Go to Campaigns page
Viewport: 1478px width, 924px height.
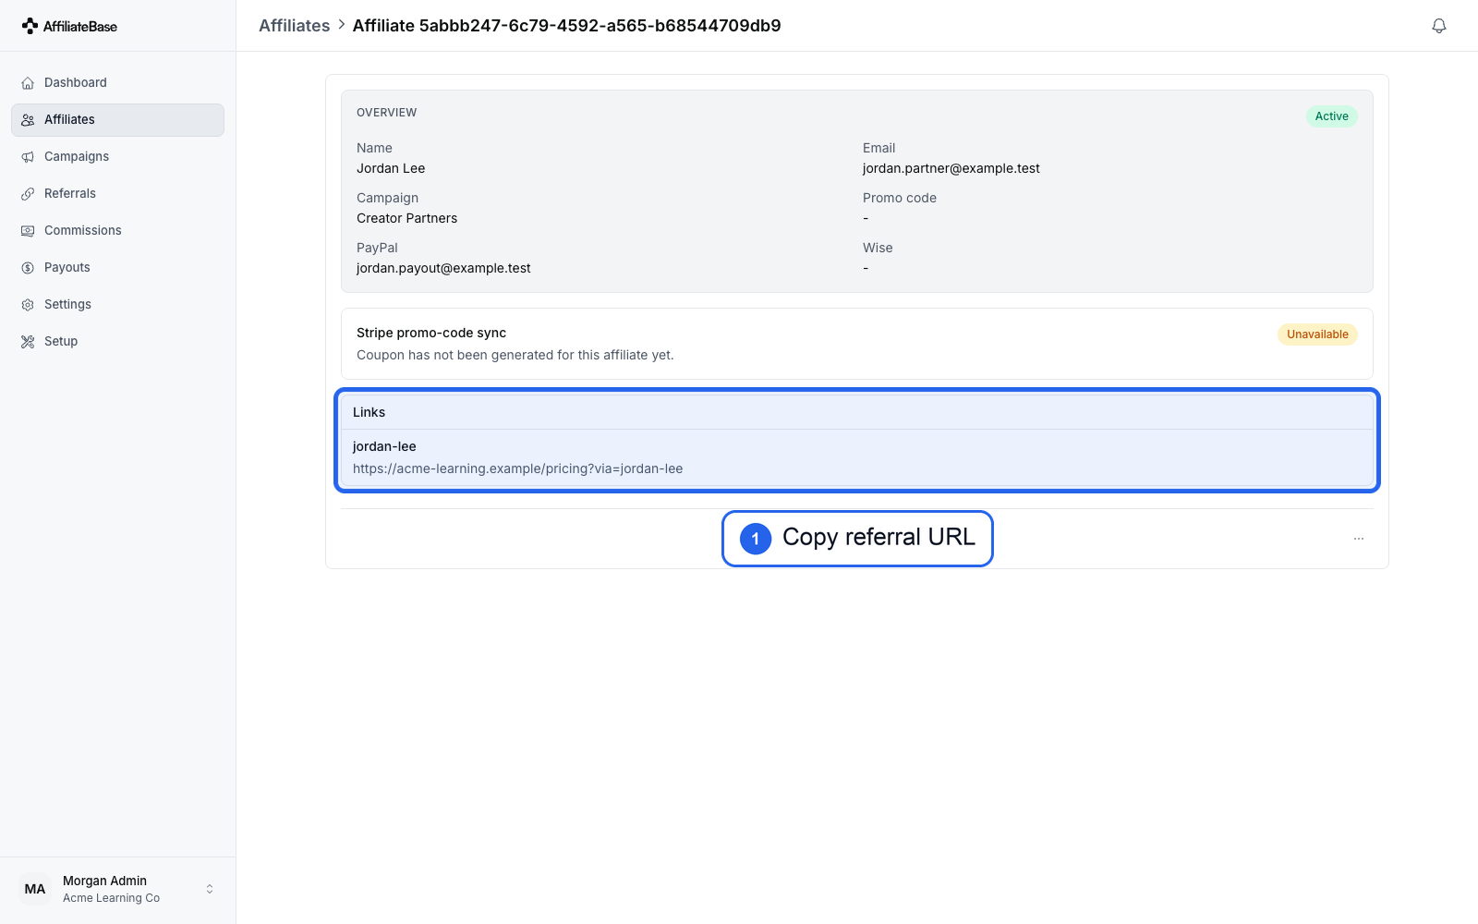(117, 157)
